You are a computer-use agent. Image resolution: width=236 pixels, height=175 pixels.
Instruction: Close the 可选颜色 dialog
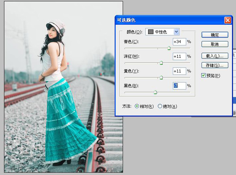click(x=228, y=20)
